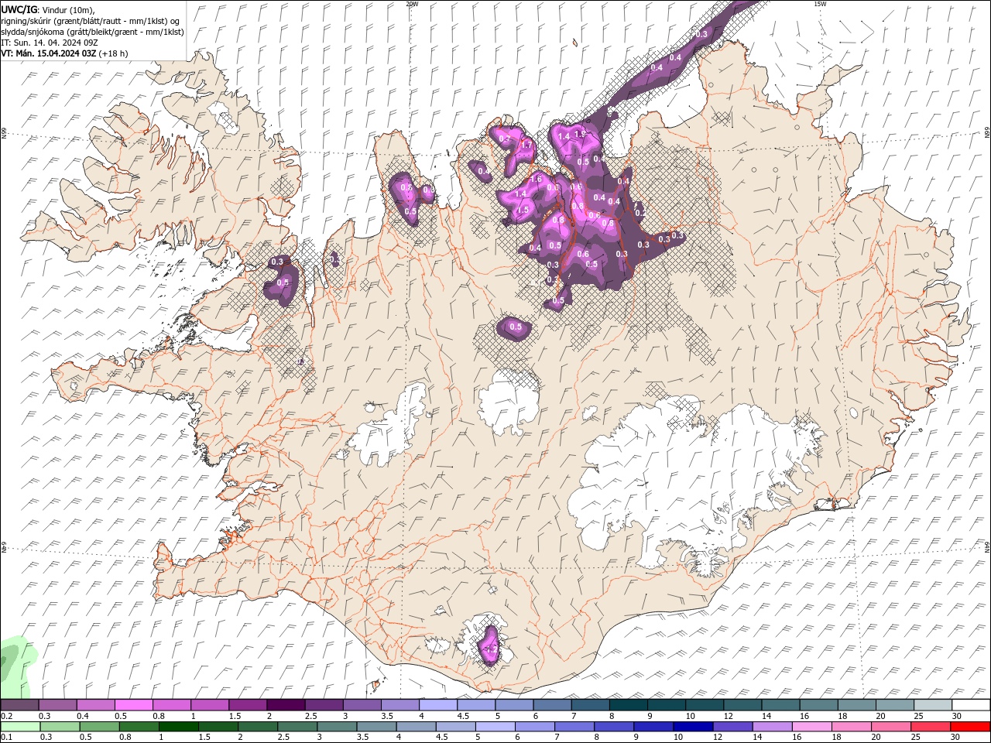Click the '0.3' value on the offshore snow band at top
Screen dimensions: 991x743
coord(702,34)
